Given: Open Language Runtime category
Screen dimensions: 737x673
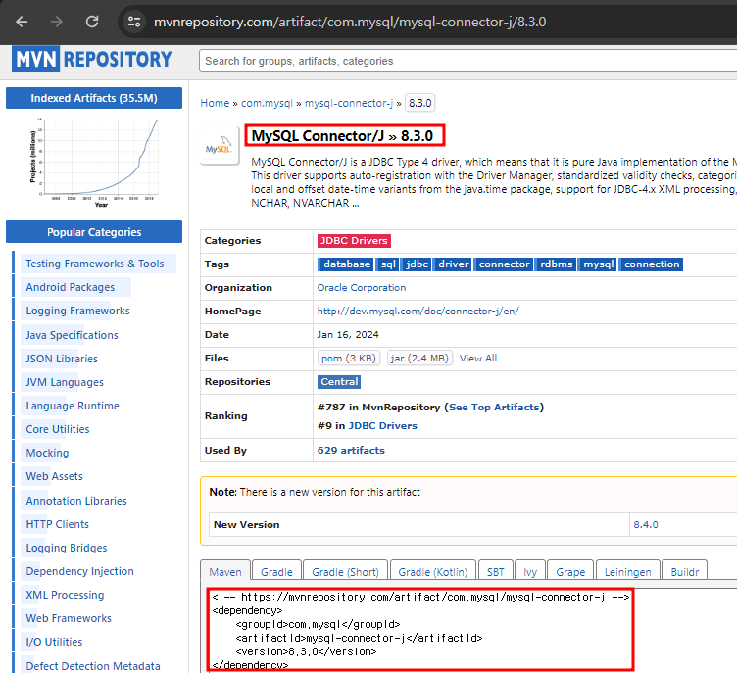Looking at the screenshot, I should 73,406.
